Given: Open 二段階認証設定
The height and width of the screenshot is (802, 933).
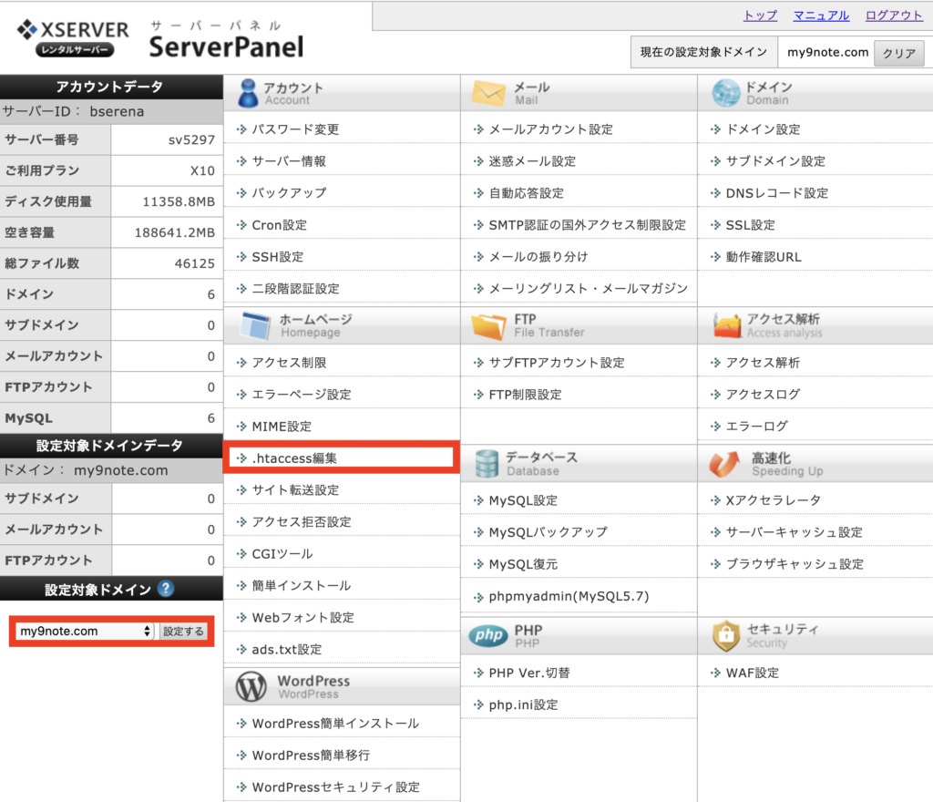Looking at the screenshot, I should point(295,289).
